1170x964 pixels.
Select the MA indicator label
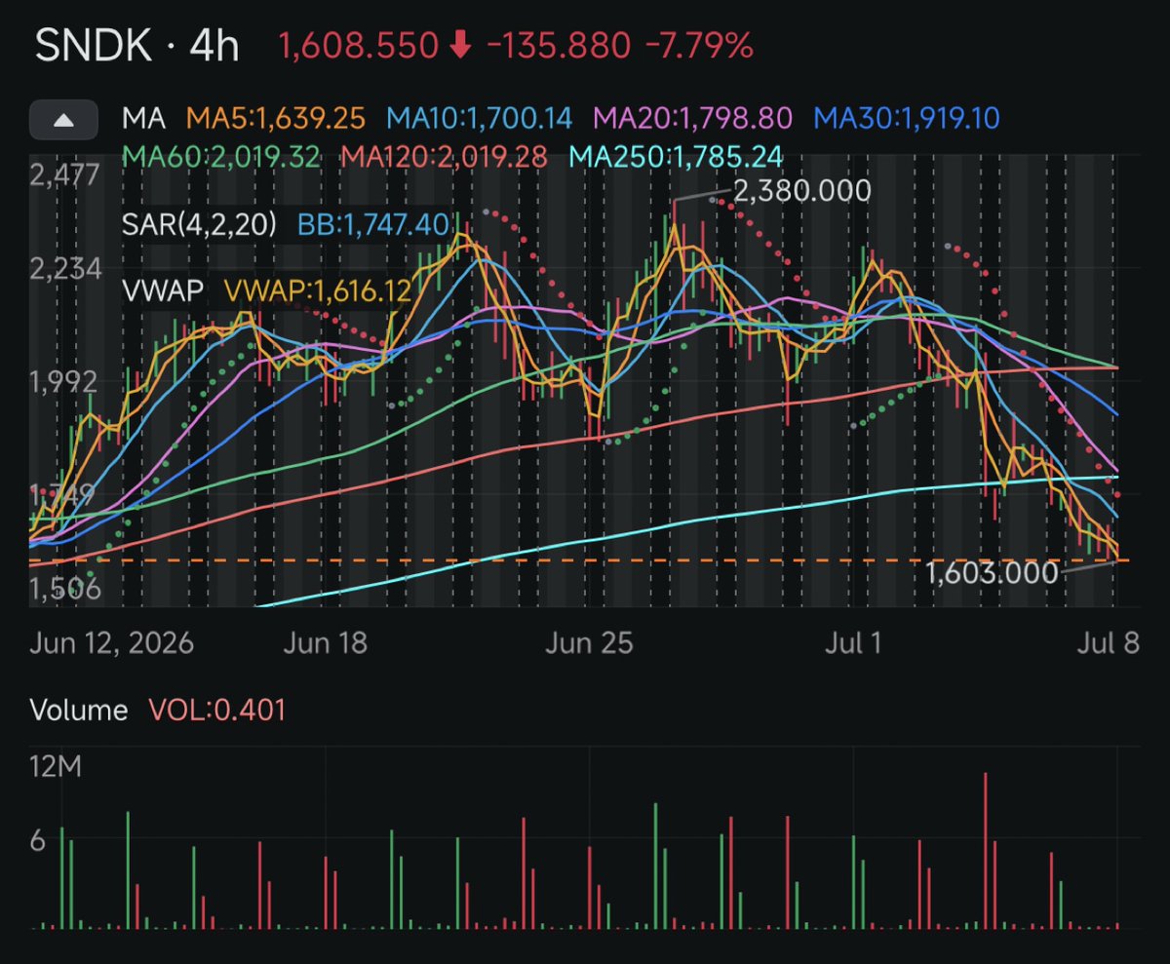coord(142,120)
